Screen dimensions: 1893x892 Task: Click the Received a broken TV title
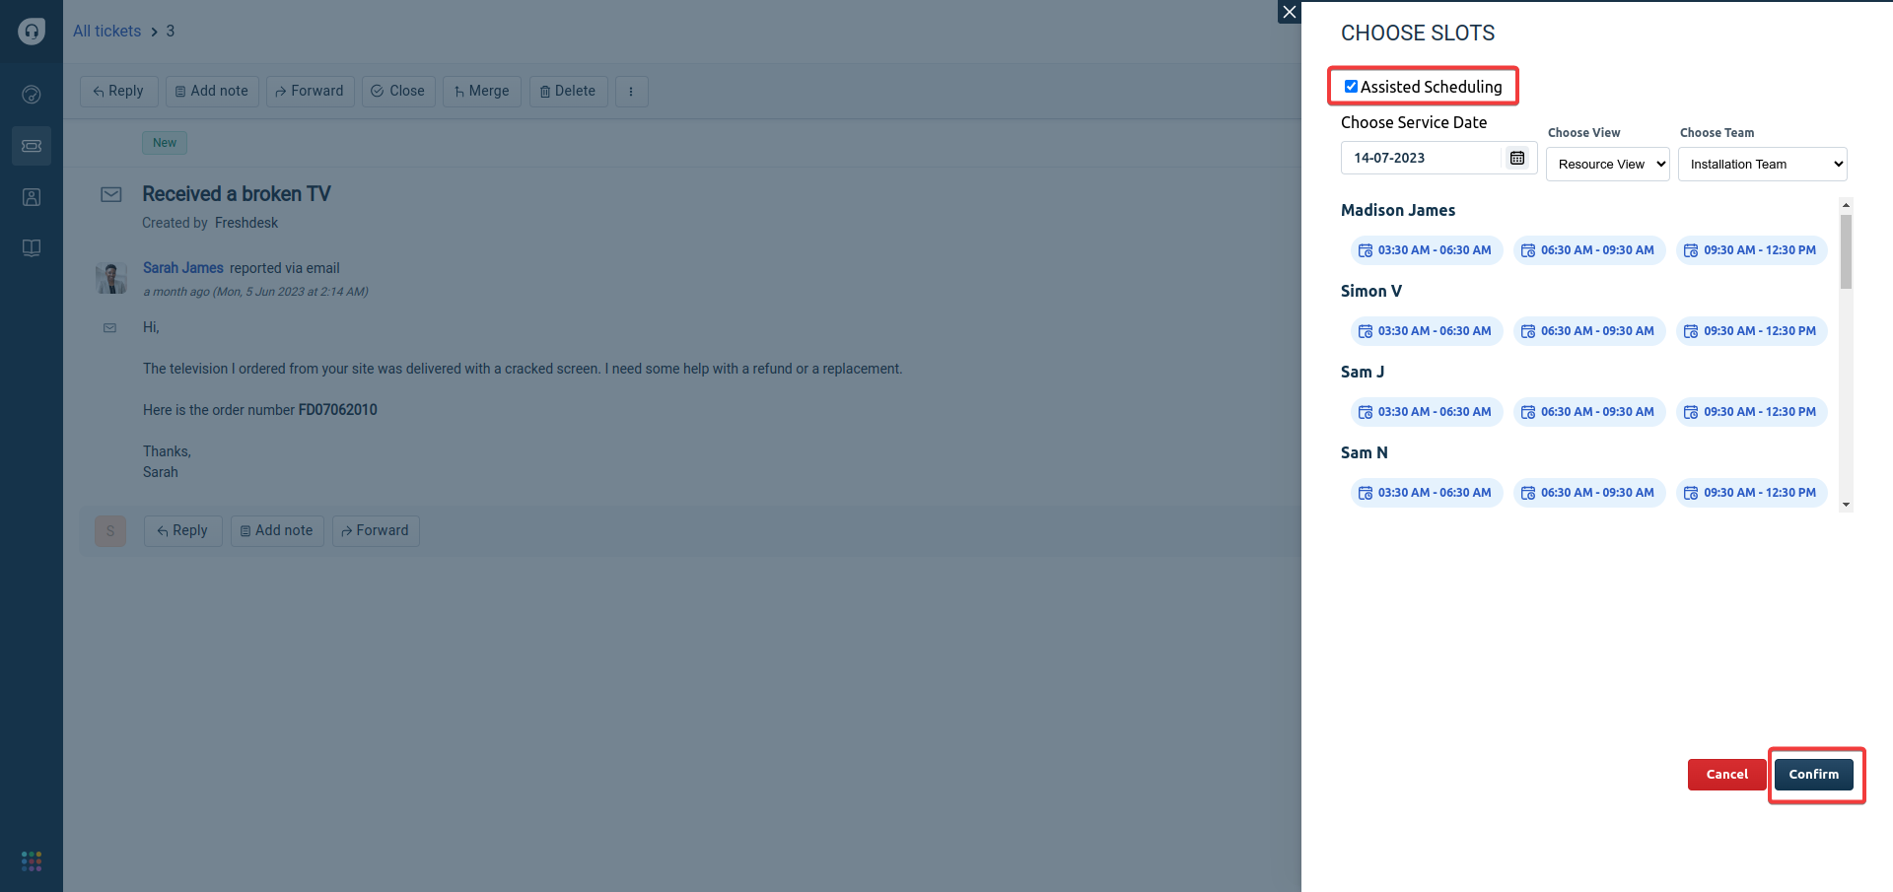[x=237, y=194]
